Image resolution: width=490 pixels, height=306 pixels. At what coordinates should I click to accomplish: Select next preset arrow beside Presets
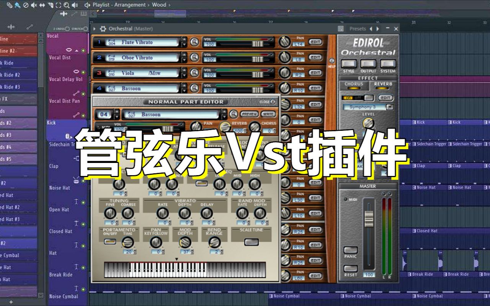377,29
